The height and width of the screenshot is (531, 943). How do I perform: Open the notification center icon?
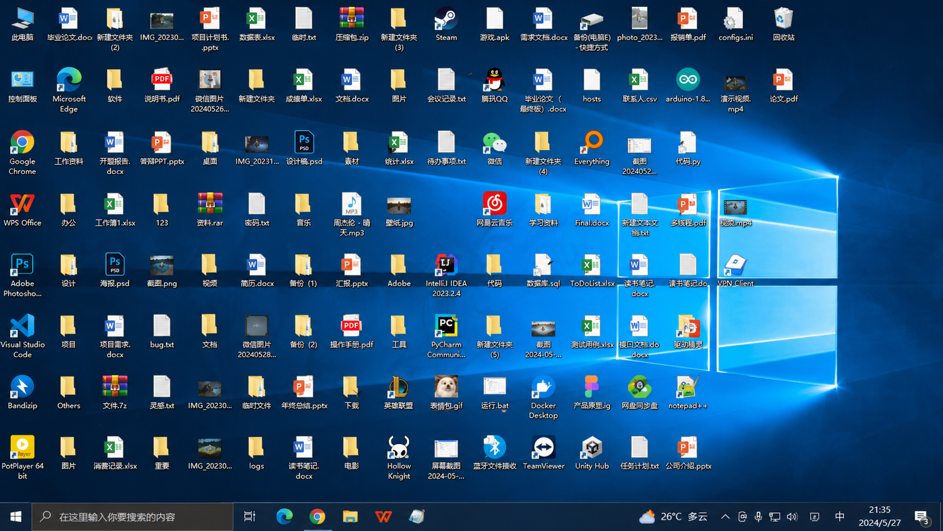(922, 516)
